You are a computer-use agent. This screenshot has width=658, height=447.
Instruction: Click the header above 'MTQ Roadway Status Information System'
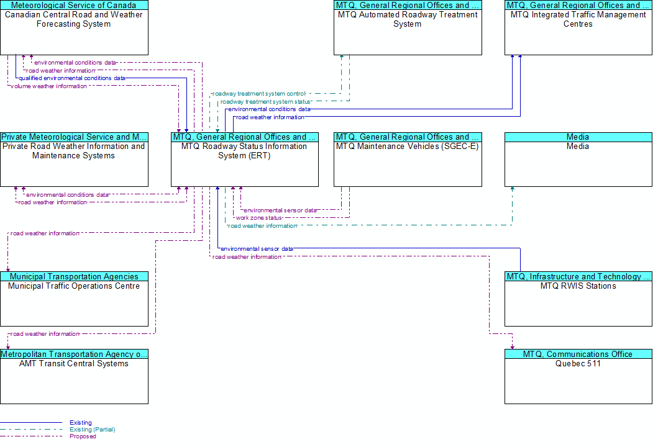pyautogui.click(x=245, y=137)
